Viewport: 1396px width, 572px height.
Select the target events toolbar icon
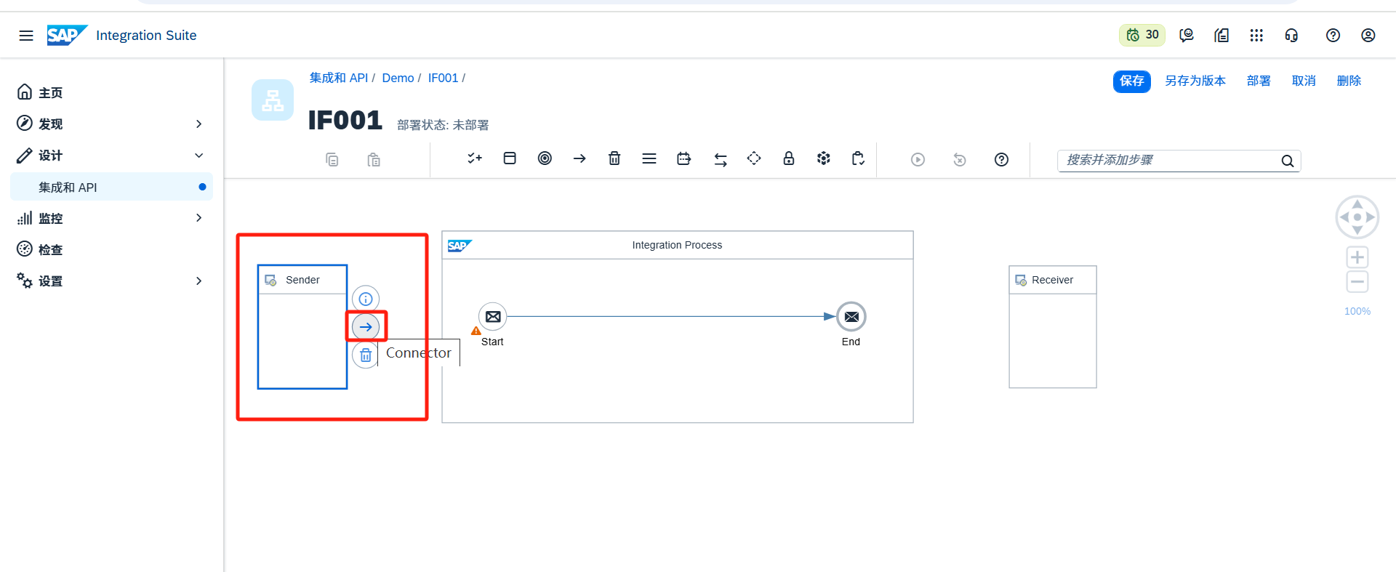pyautogui.click(x=545, y=158)
